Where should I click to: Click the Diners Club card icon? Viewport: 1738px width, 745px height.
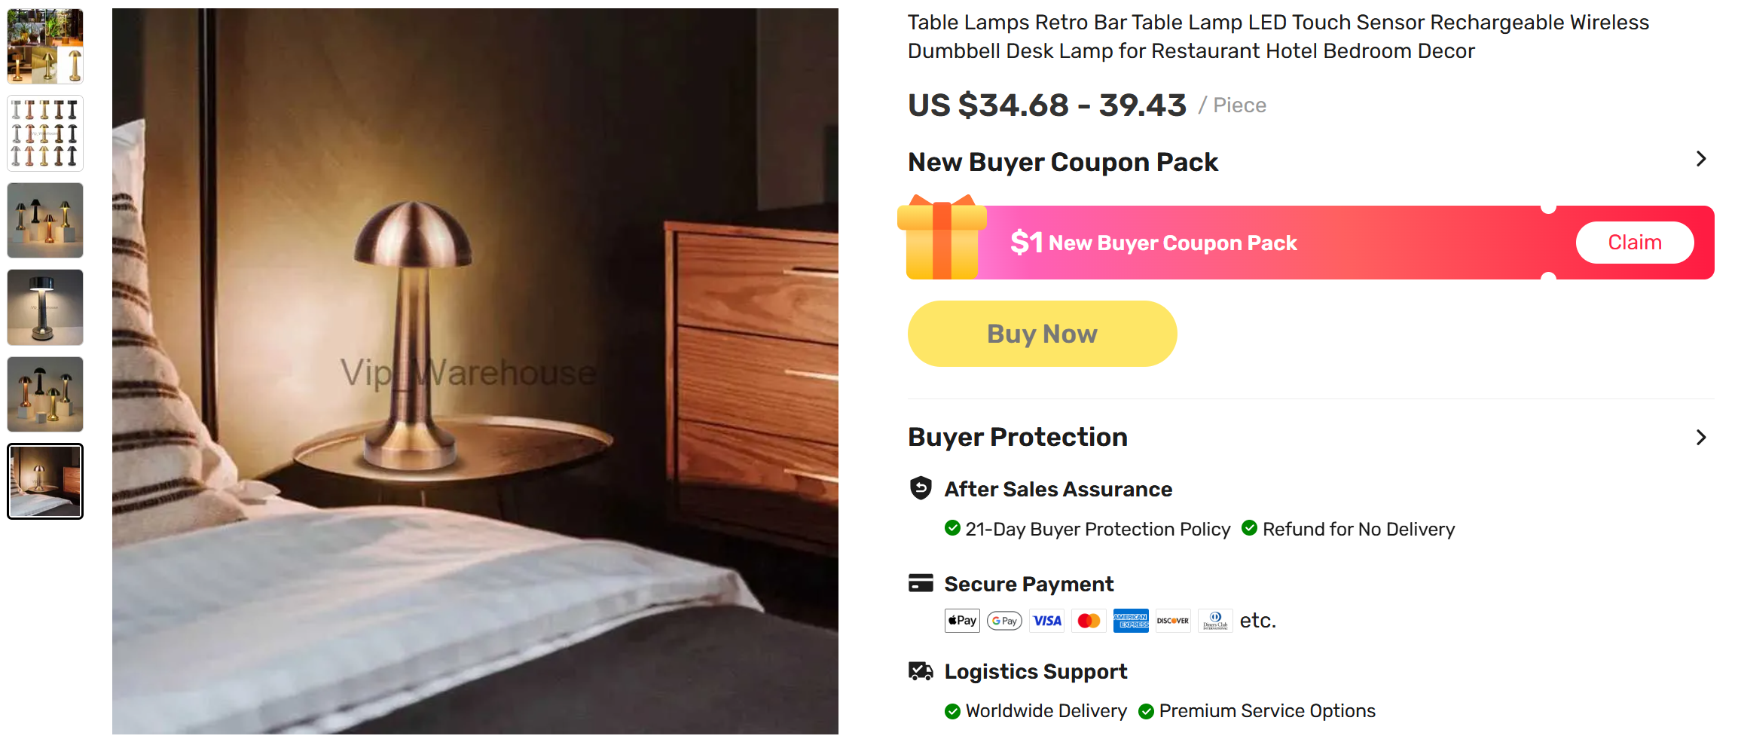pyautogui.click(x=1215, y=621)
